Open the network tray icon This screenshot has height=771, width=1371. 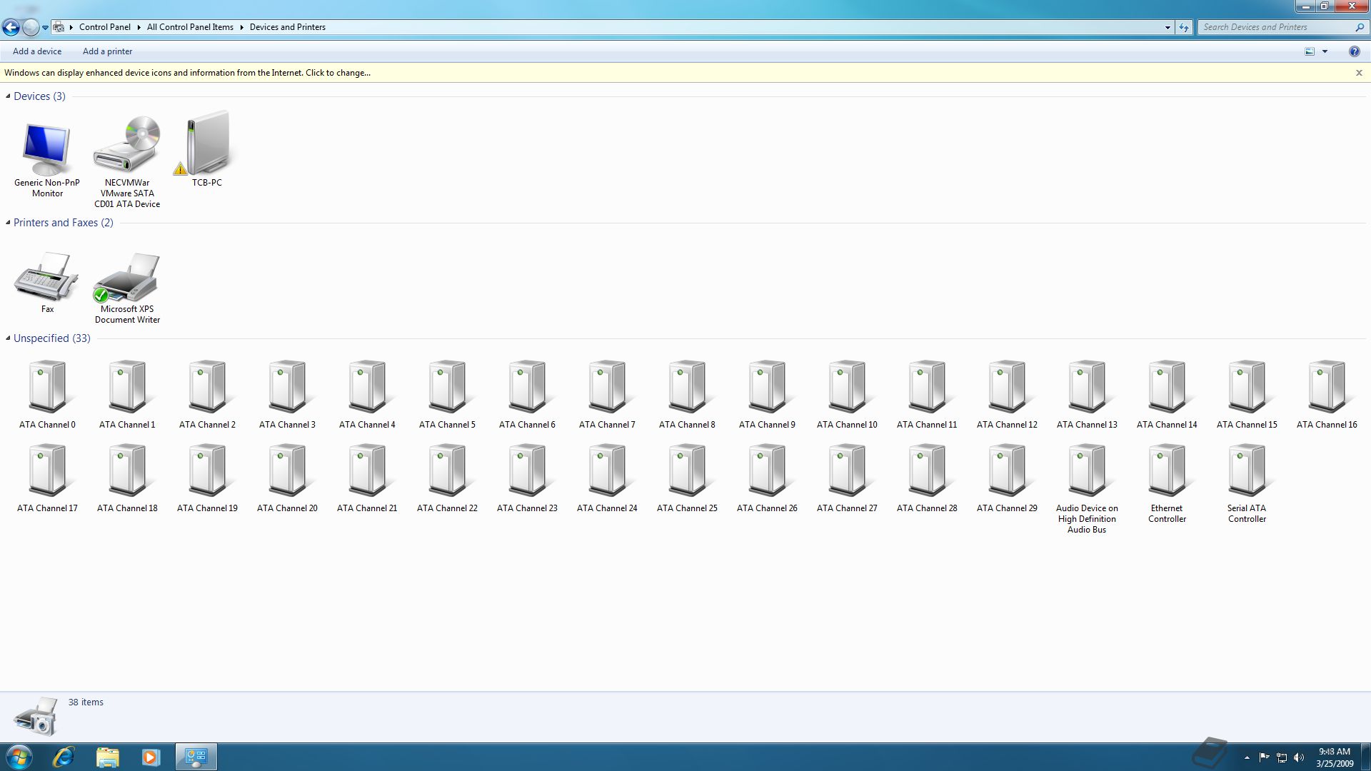pos(1282,757)
